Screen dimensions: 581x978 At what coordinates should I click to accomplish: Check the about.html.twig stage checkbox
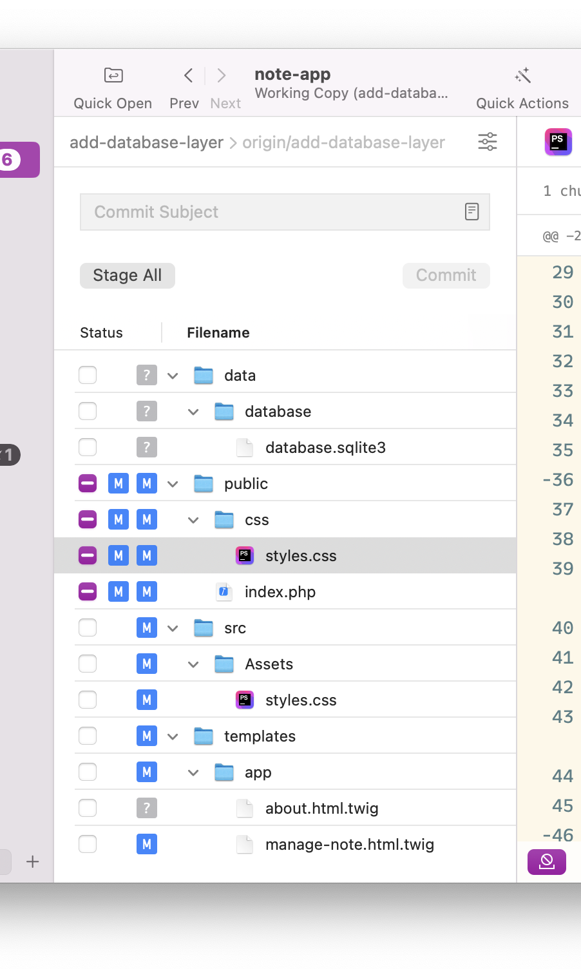pos(88,808)
